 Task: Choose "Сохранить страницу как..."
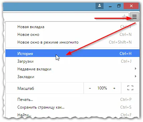(x=73, y=107)
